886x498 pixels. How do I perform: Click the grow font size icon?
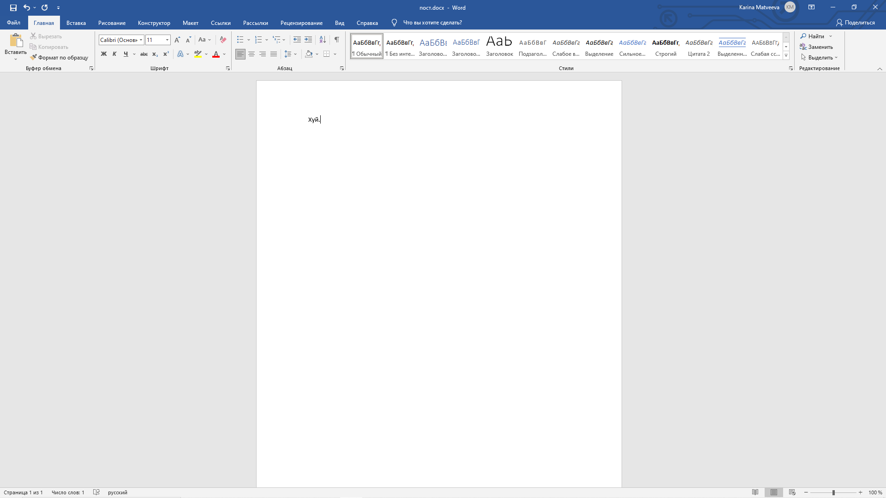click(x=177, y=40)
